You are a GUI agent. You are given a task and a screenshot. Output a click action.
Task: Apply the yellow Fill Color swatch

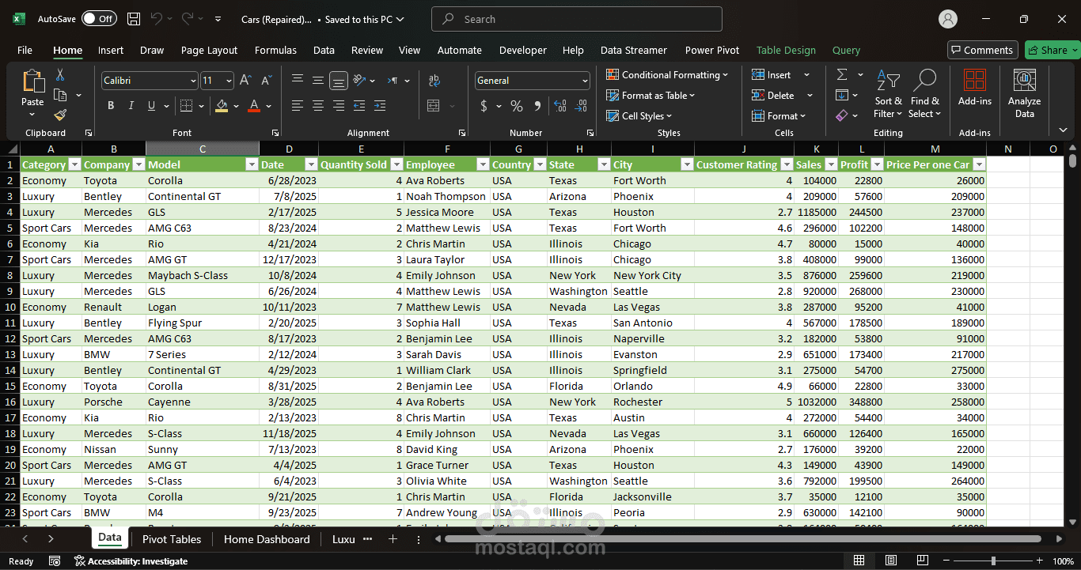222,106
